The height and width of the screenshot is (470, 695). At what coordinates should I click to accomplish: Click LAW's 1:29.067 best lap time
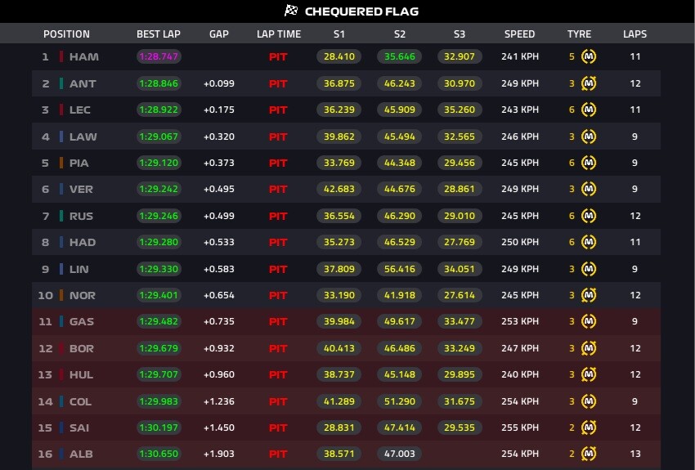coord(159,137)
